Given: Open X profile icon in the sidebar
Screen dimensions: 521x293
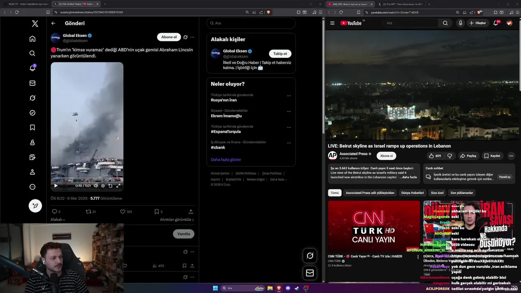Looking at the screenshot, I should click(33, 172).
